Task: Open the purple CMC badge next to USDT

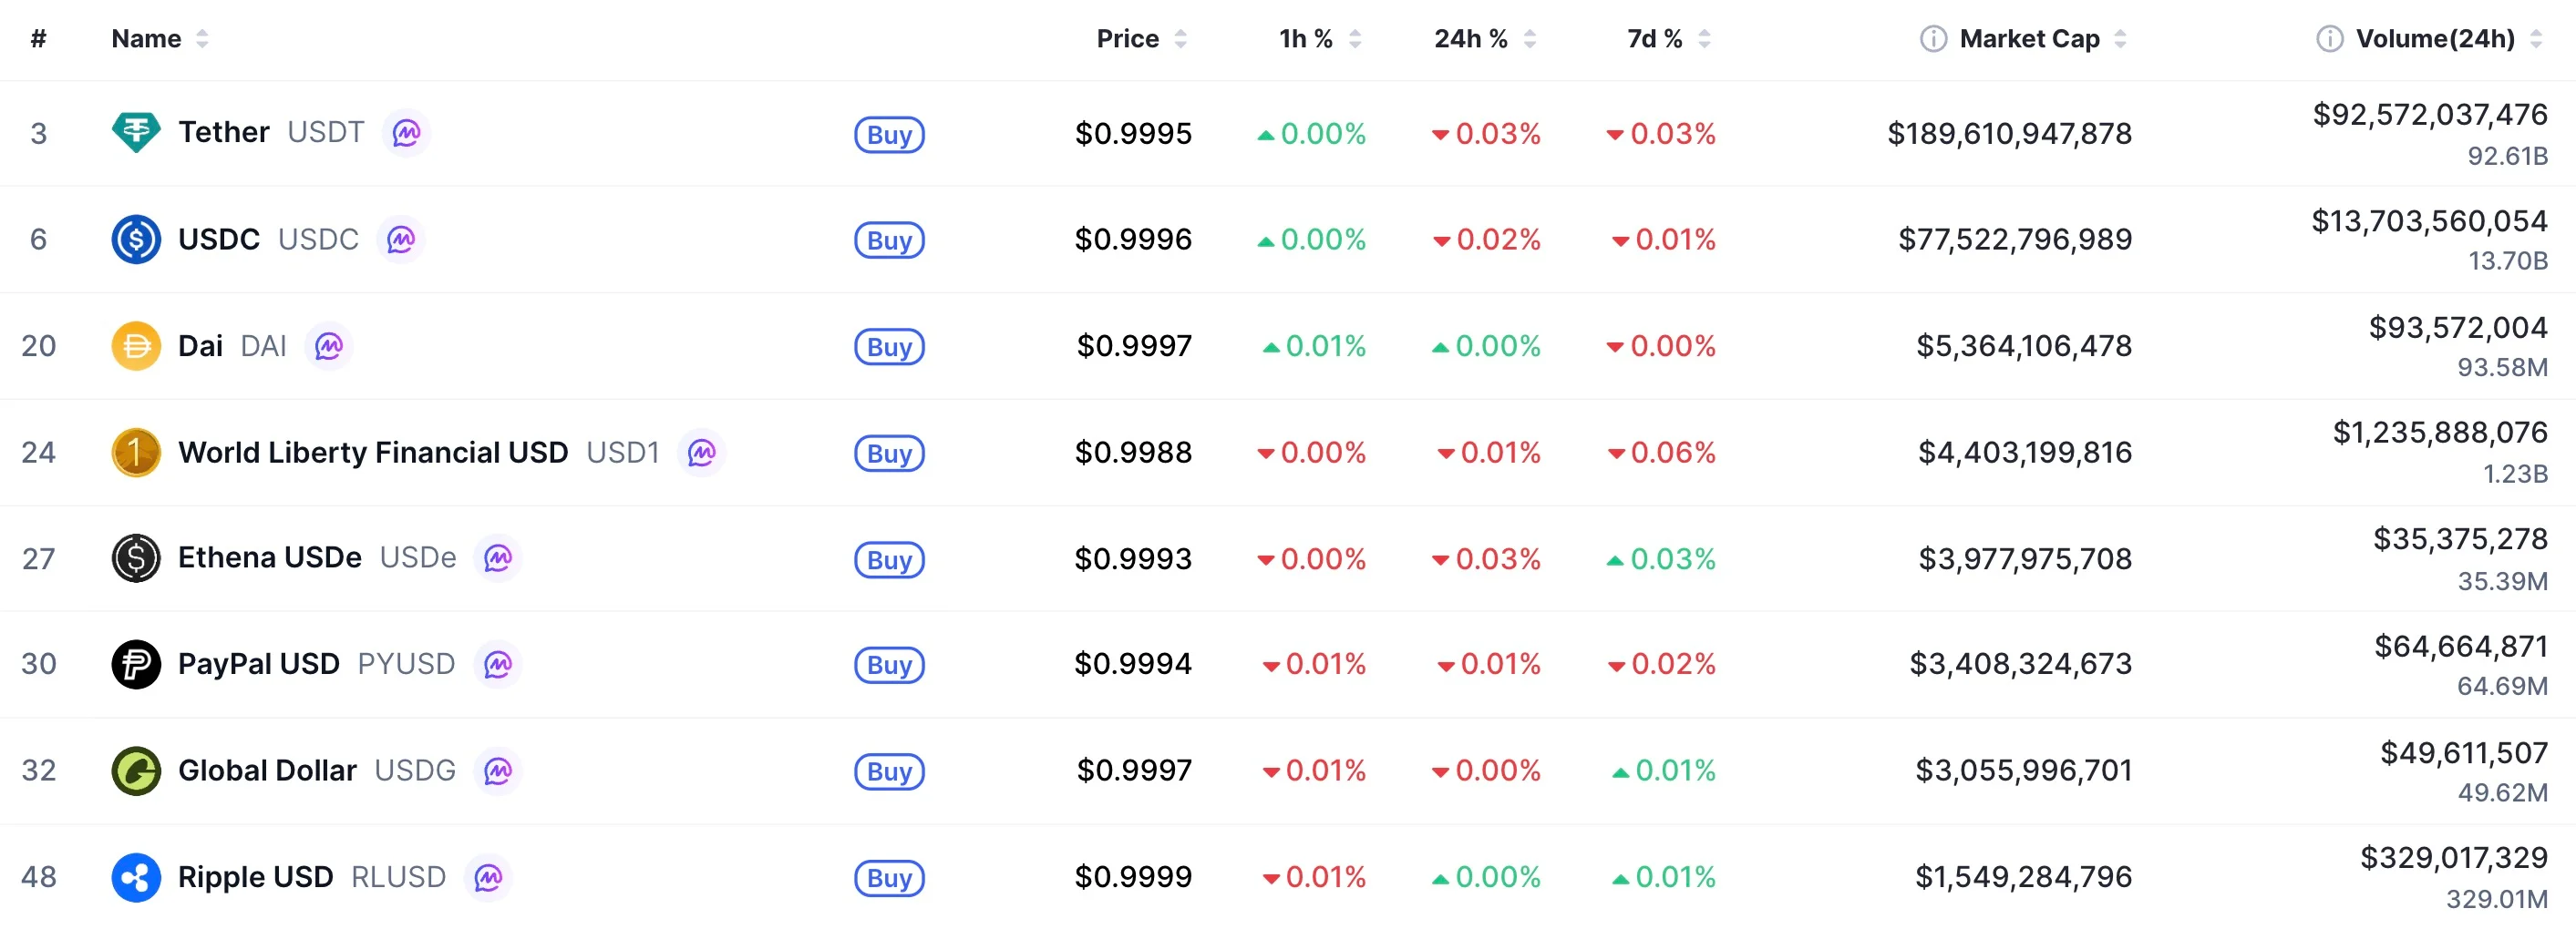Action: (406, 133)
